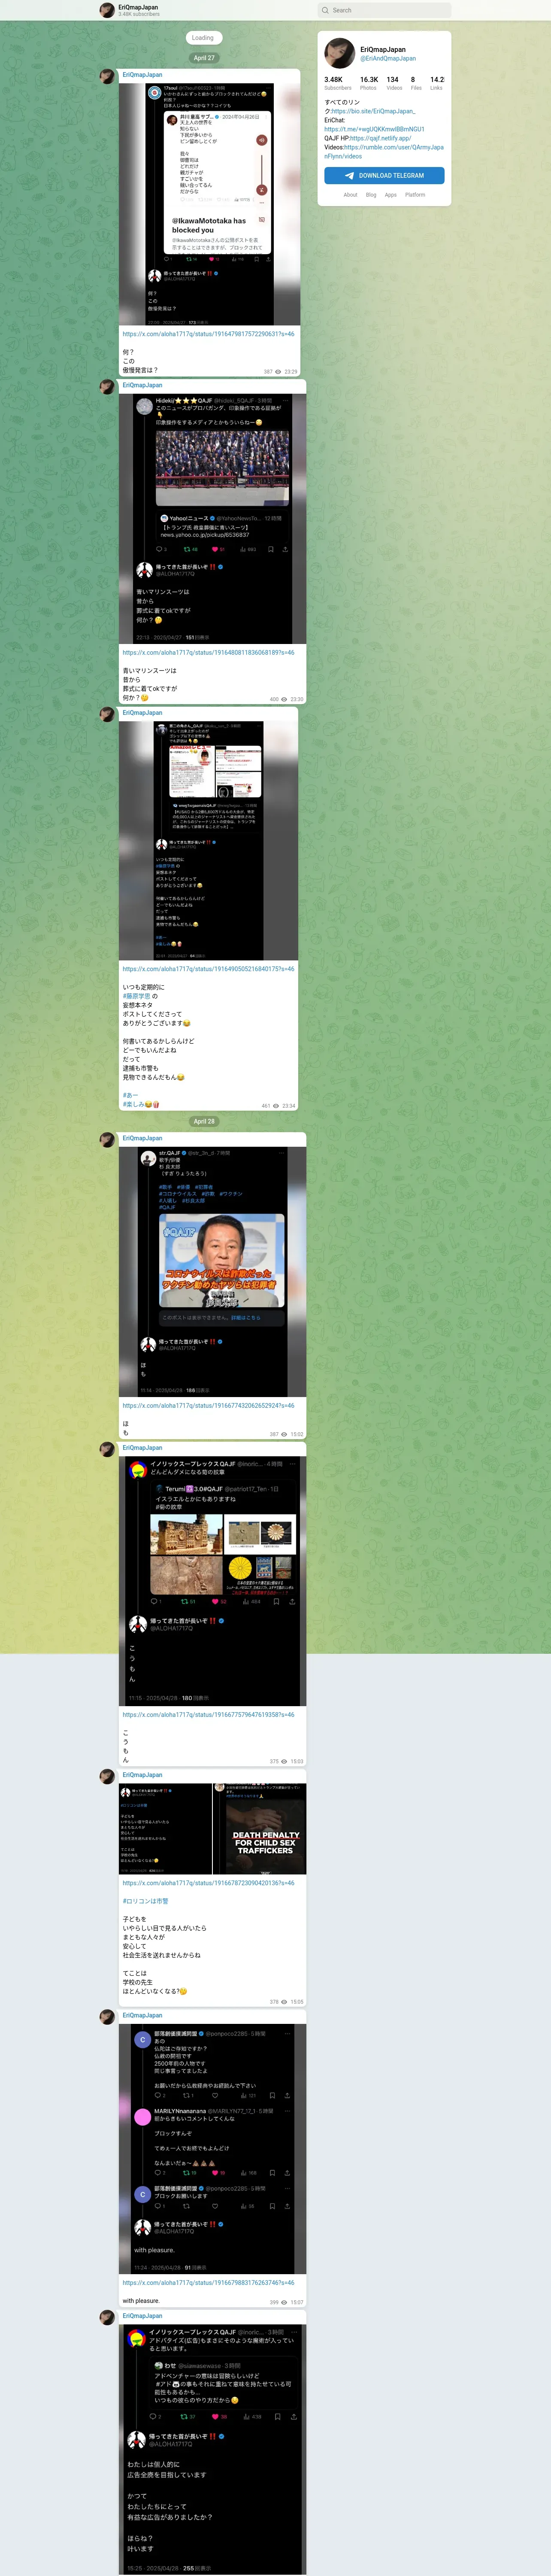Click the @EriAndQmapJapan username
This screenshot has height=2576, width=551.
tap(388, 58)
